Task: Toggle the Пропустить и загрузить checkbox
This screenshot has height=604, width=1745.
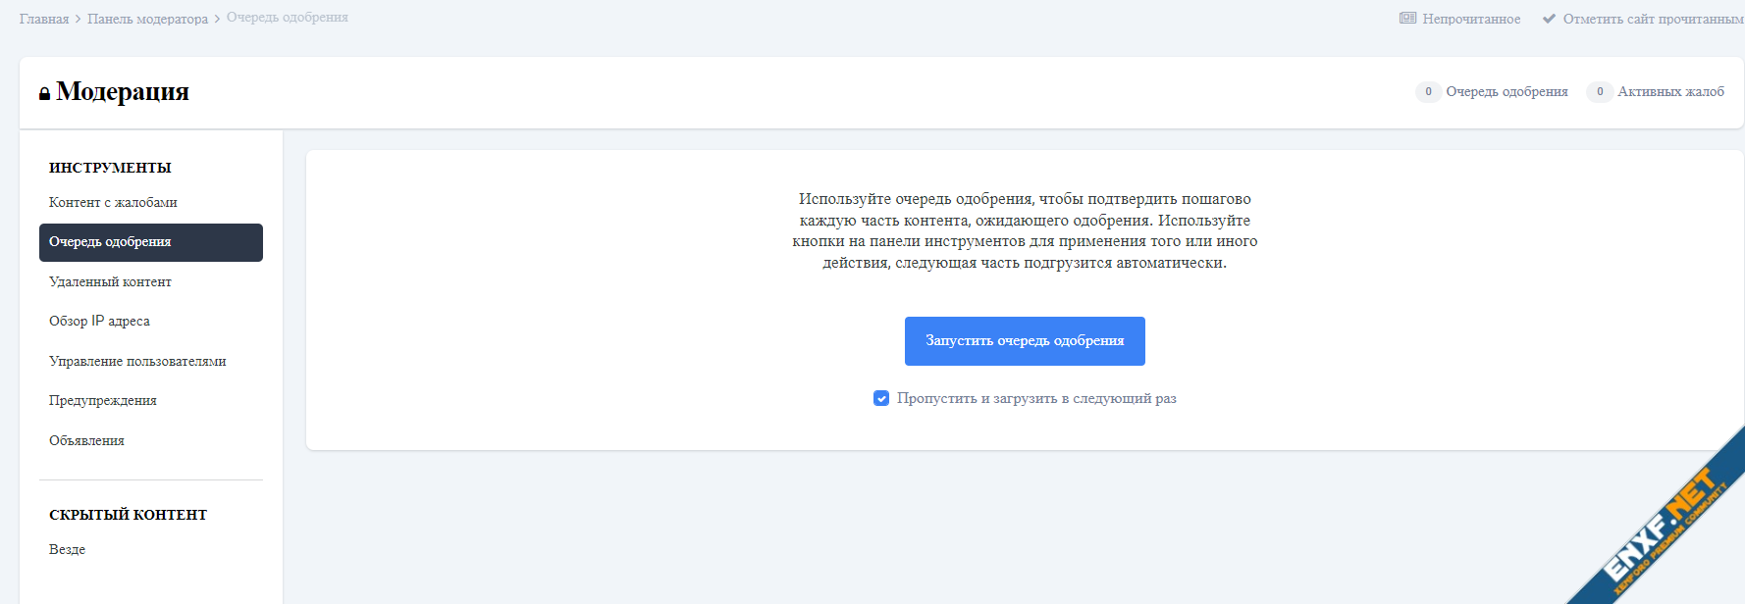Action: 881,398
